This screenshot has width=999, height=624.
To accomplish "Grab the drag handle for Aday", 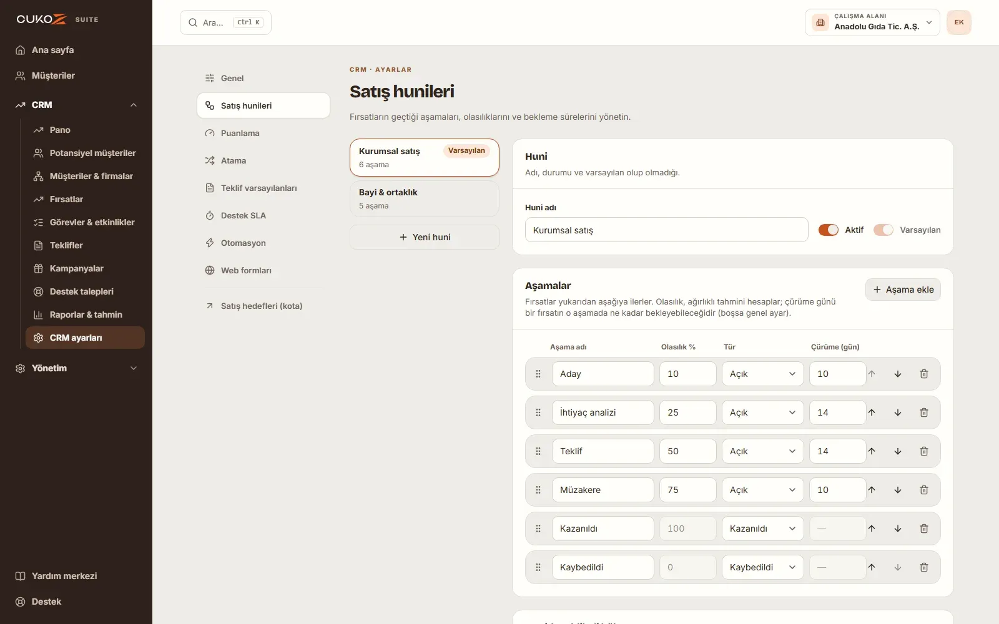I will [538, 374].
